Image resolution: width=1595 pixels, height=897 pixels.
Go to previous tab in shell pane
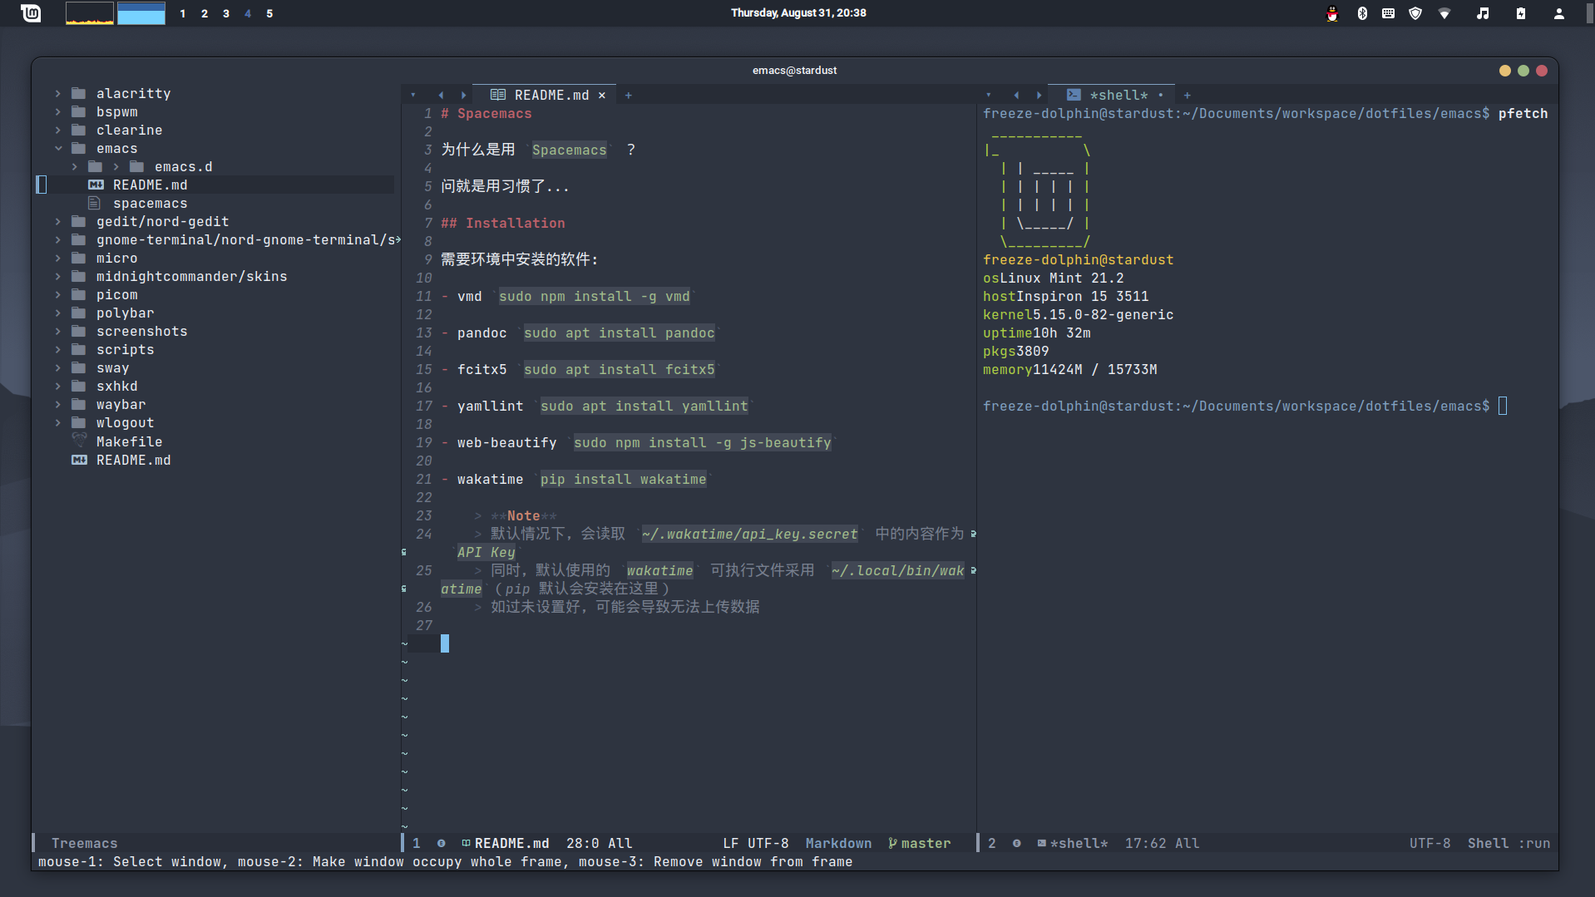point(1016,95)
